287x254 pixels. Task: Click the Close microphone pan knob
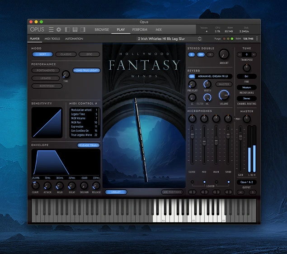tap(192, 119)
